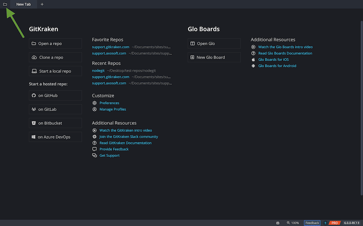Click the Open a repo button

[55, 44]
